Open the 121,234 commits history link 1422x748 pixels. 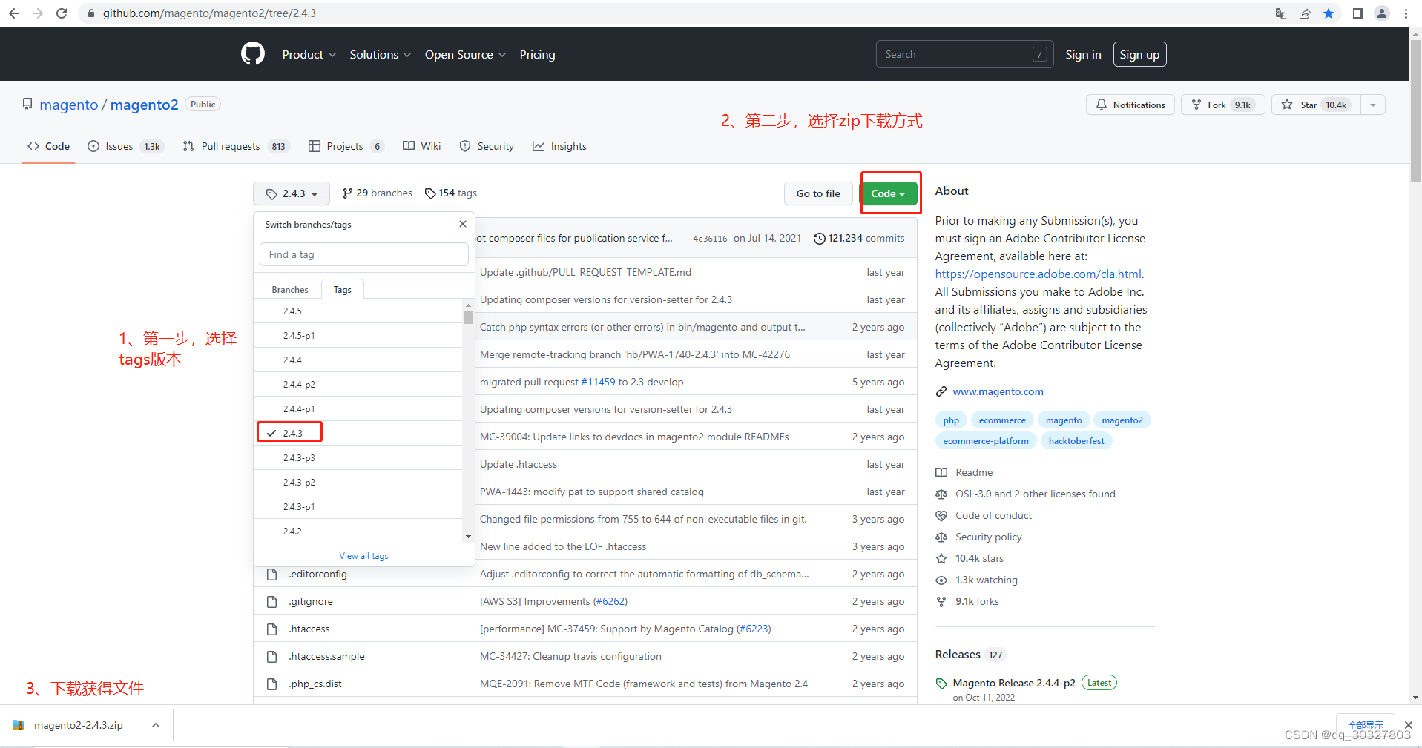coord(859,238)
